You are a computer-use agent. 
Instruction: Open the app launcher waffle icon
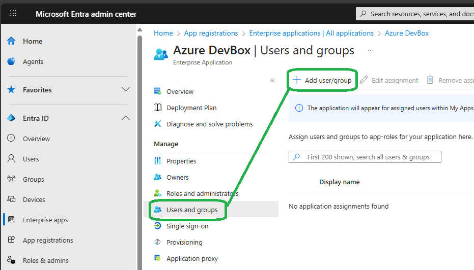pyautogui.click(x=13, y=14)
